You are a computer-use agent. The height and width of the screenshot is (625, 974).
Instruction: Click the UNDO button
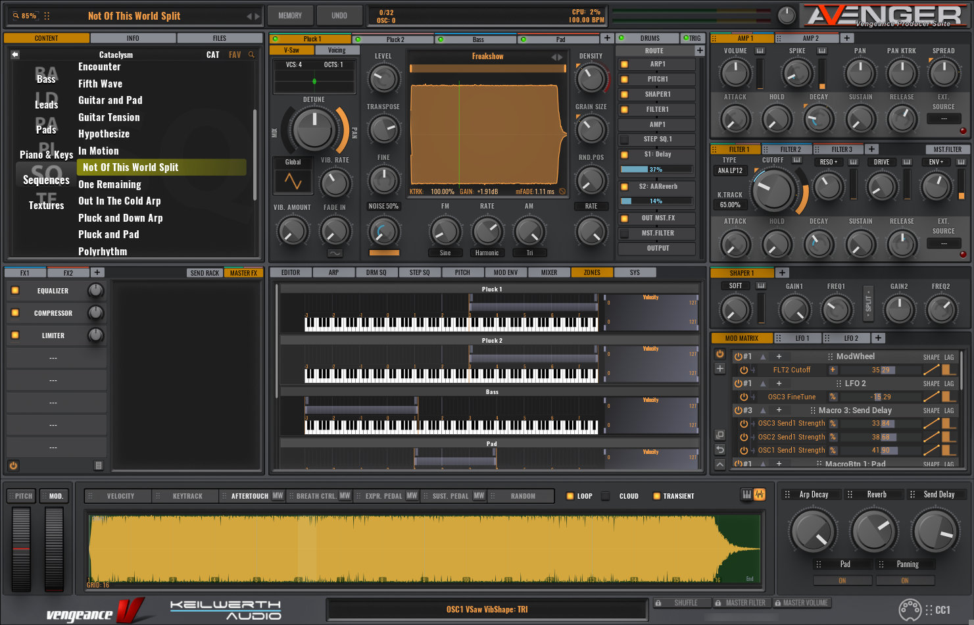339,16
